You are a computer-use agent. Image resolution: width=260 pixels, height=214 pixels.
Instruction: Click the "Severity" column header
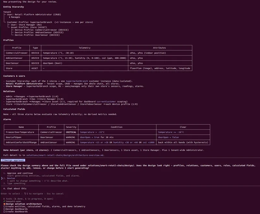click(x=71, y=127)
